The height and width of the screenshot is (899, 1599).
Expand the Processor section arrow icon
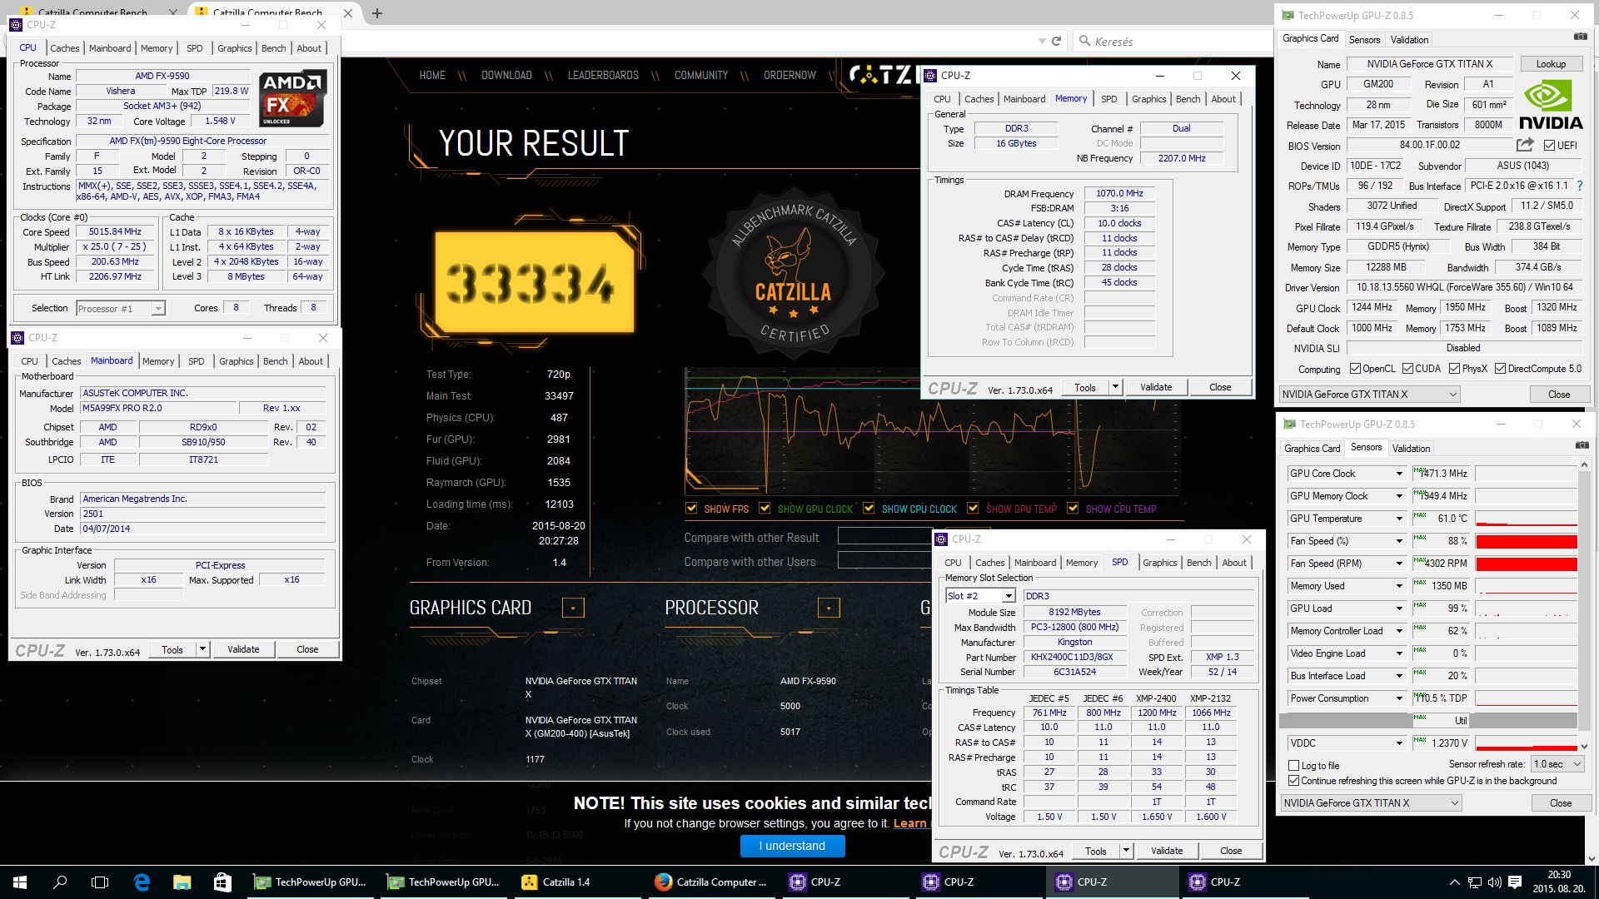click(829, 608)
